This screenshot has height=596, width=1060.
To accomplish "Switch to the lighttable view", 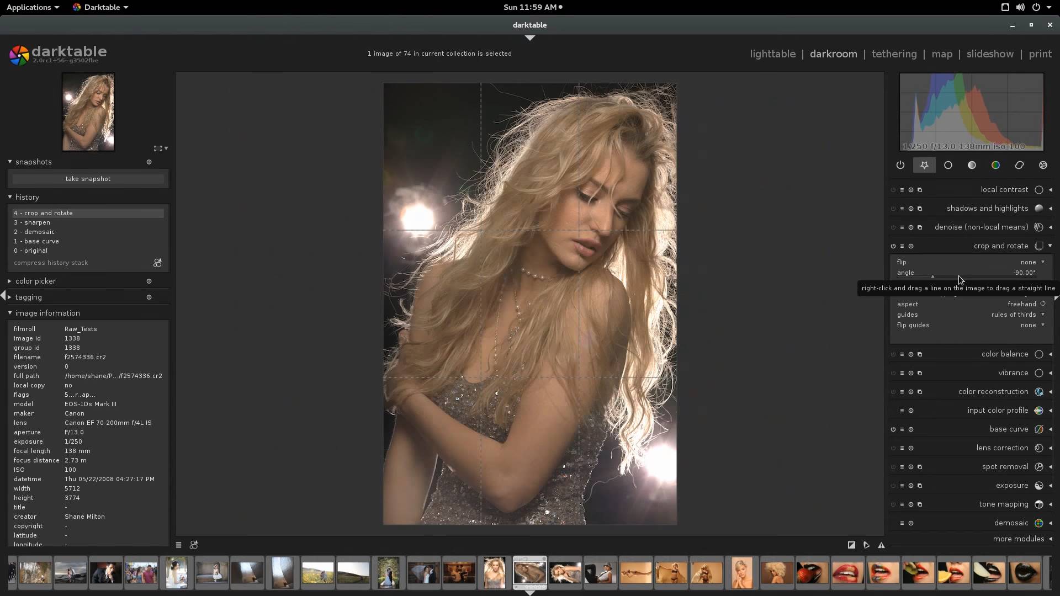I will [772, 54].
